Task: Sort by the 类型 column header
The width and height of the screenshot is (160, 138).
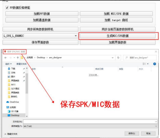Action: tap(121, 69)
